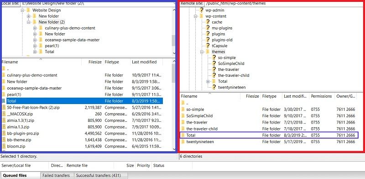
Task: Click the Server/Local file column header
Action: pyautogui.click(x=25, y=165)
